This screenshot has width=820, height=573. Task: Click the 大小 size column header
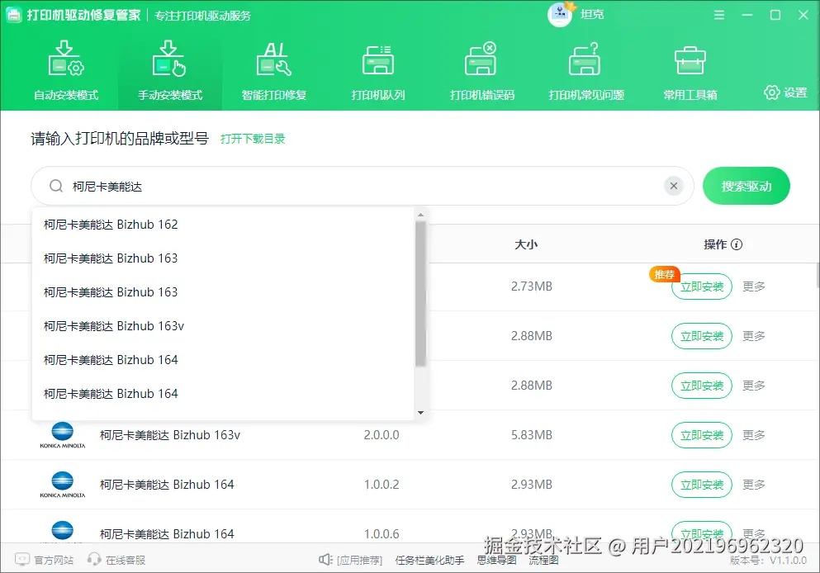pos(526,244)
